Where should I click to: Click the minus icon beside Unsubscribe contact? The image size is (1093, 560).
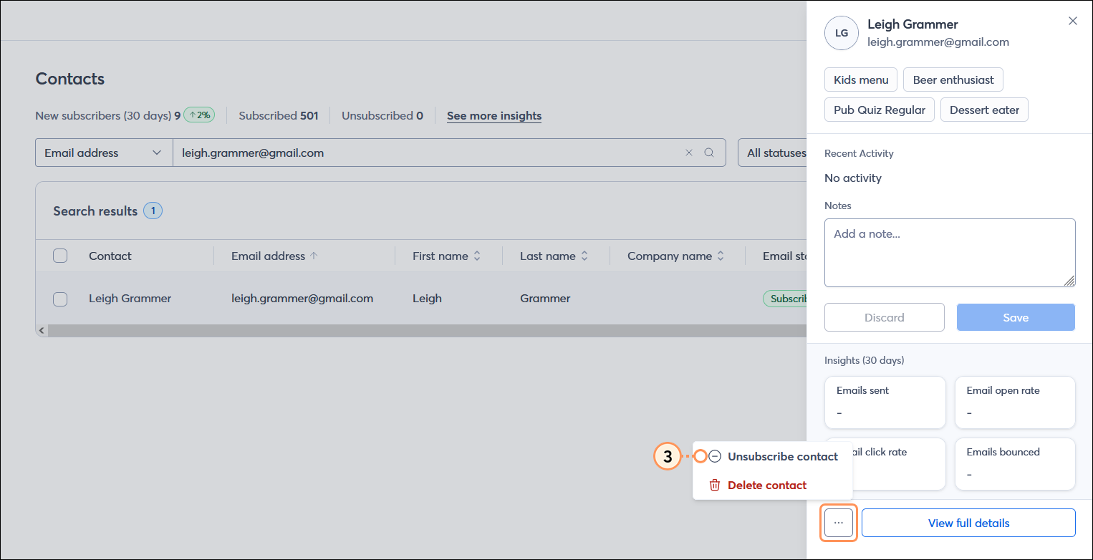coord(714,456)
